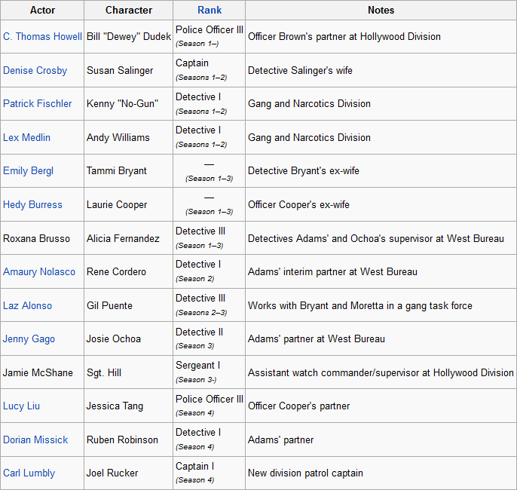
Task: Open the Amaury Nolasco link
Action: [39, 271]
